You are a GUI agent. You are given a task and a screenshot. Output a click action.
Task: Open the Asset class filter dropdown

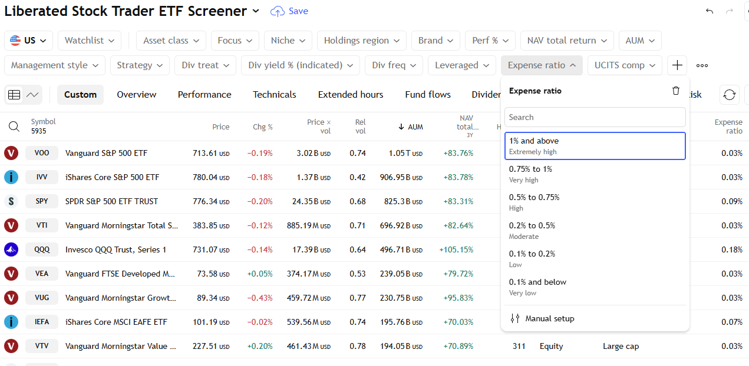(171, 41)
